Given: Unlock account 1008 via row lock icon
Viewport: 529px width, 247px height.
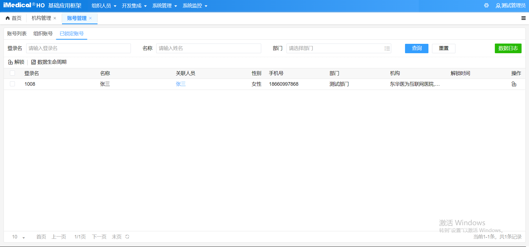Looking at the screenshot, I should pos(514,84).
